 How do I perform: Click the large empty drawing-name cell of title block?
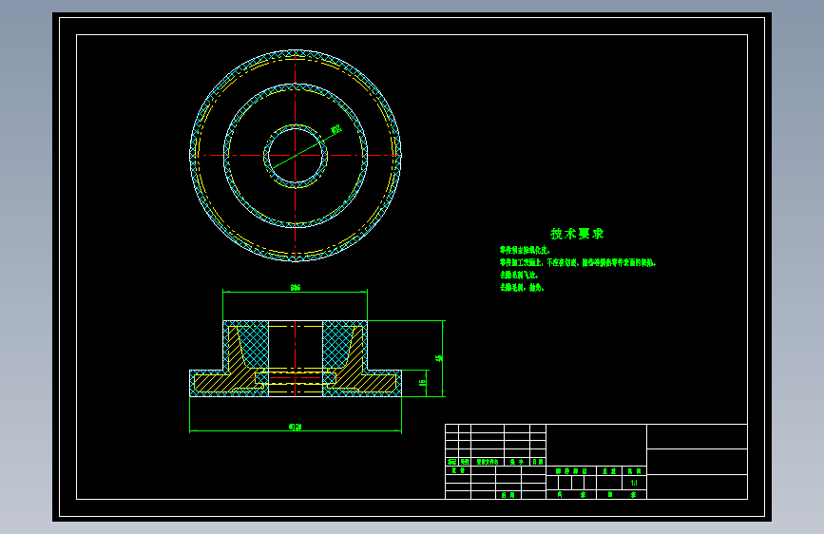click(597, 445)
